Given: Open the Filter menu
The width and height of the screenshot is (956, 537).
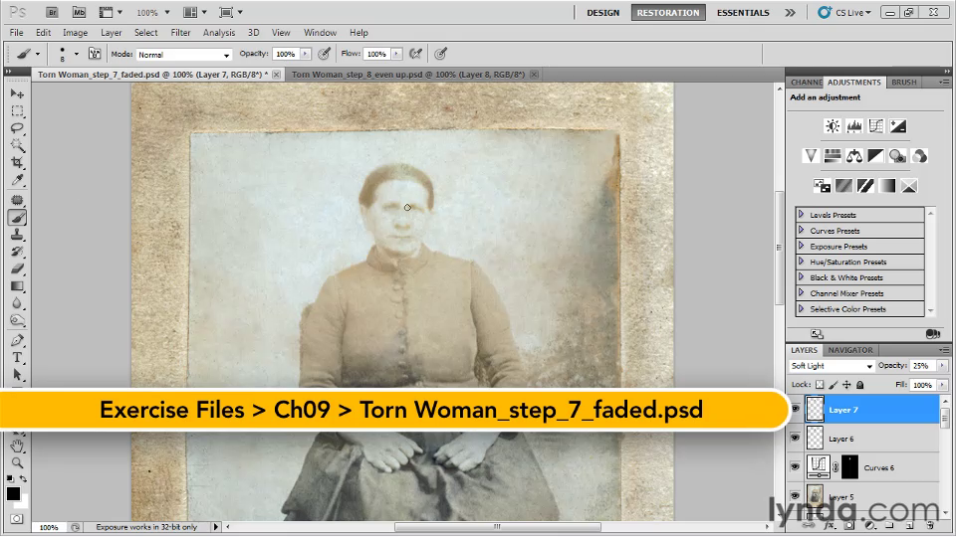Looking at the screenshot, I should (x=180, y=32).
